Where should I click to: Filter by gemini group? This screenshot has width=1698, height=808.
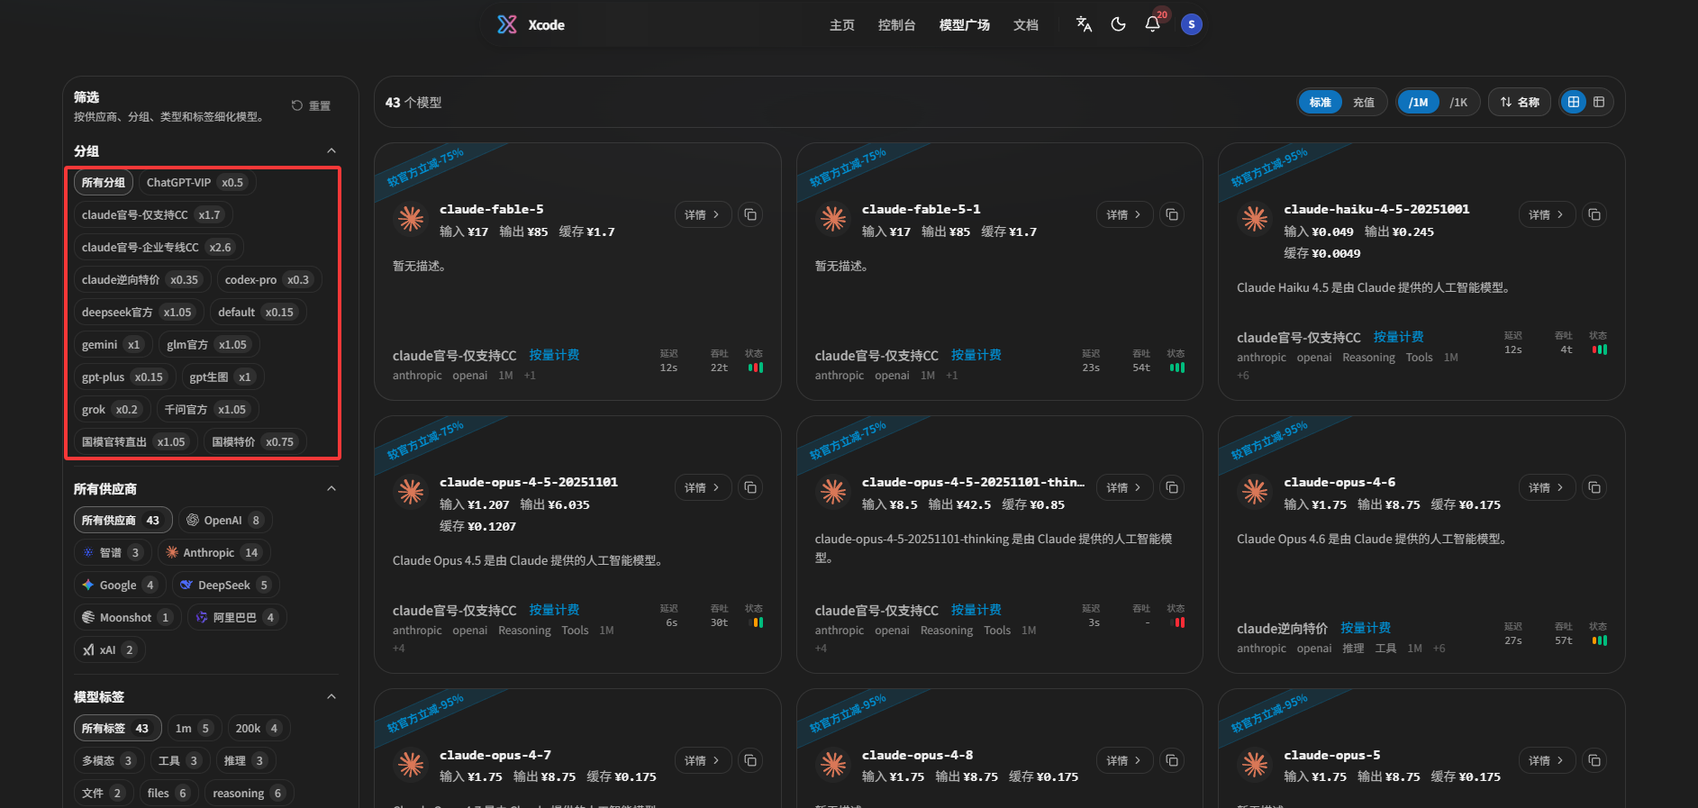tap(112, 344)
